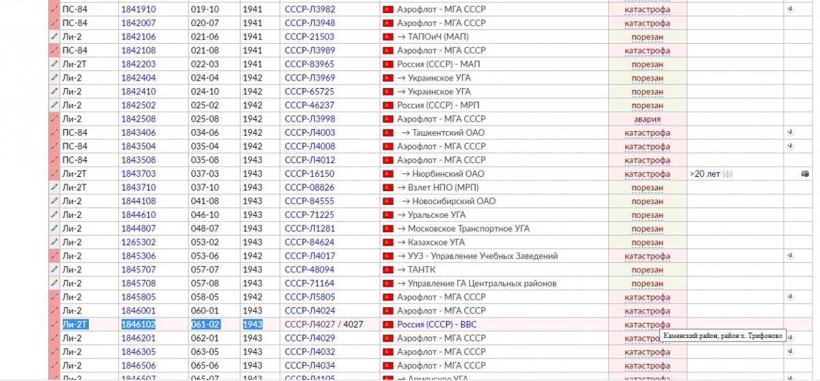Viewport: 820px width, 381px height.
Task: Open registration link СССР-71225
Action: [x=310, y=215]
